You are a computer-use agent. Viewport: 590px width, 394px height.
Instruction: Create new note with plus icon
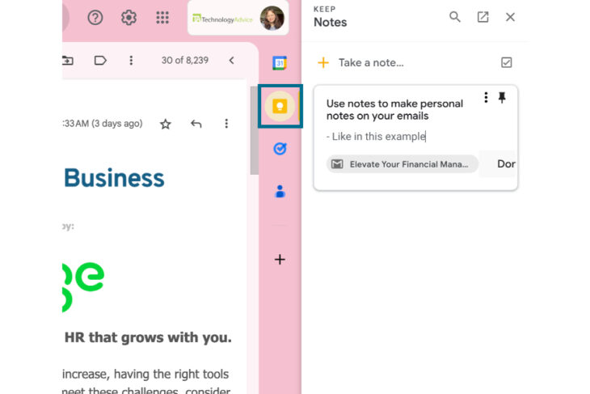coord(323,62)
